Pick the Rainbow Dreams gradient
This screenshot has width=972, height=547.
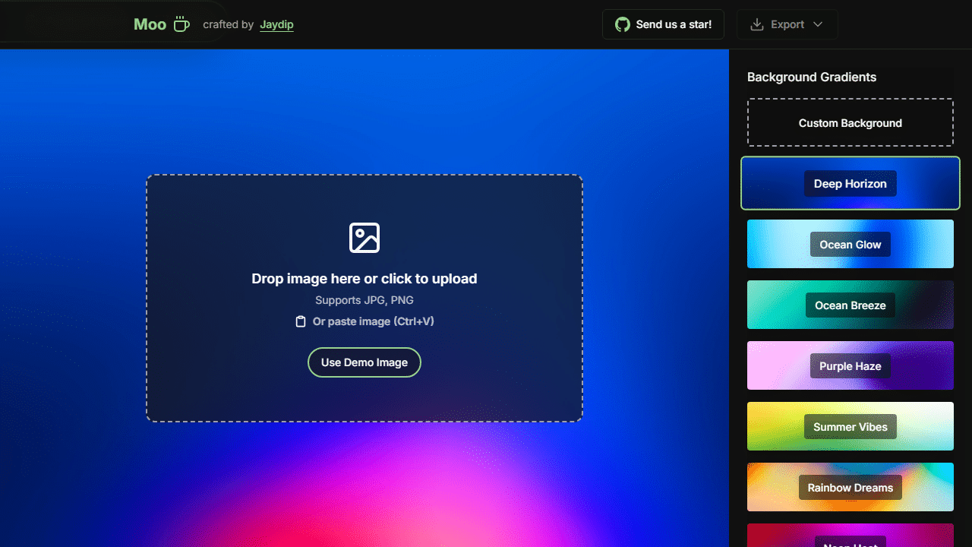[850, 487]
